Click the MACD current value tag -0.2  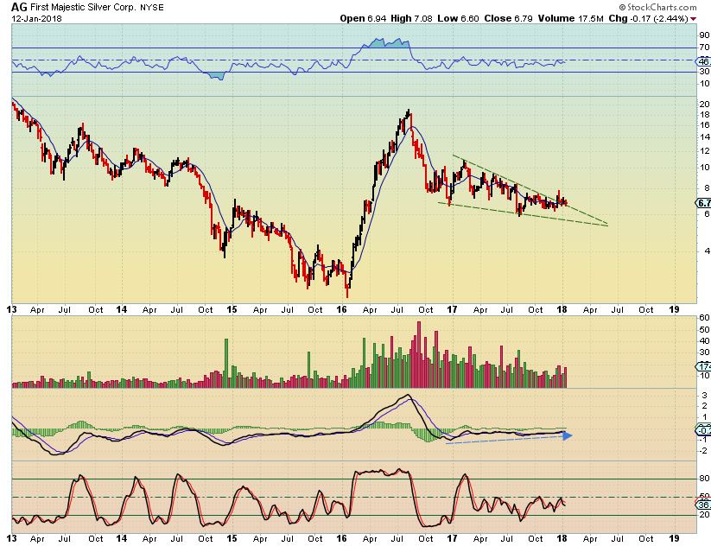tap(703, 430)
